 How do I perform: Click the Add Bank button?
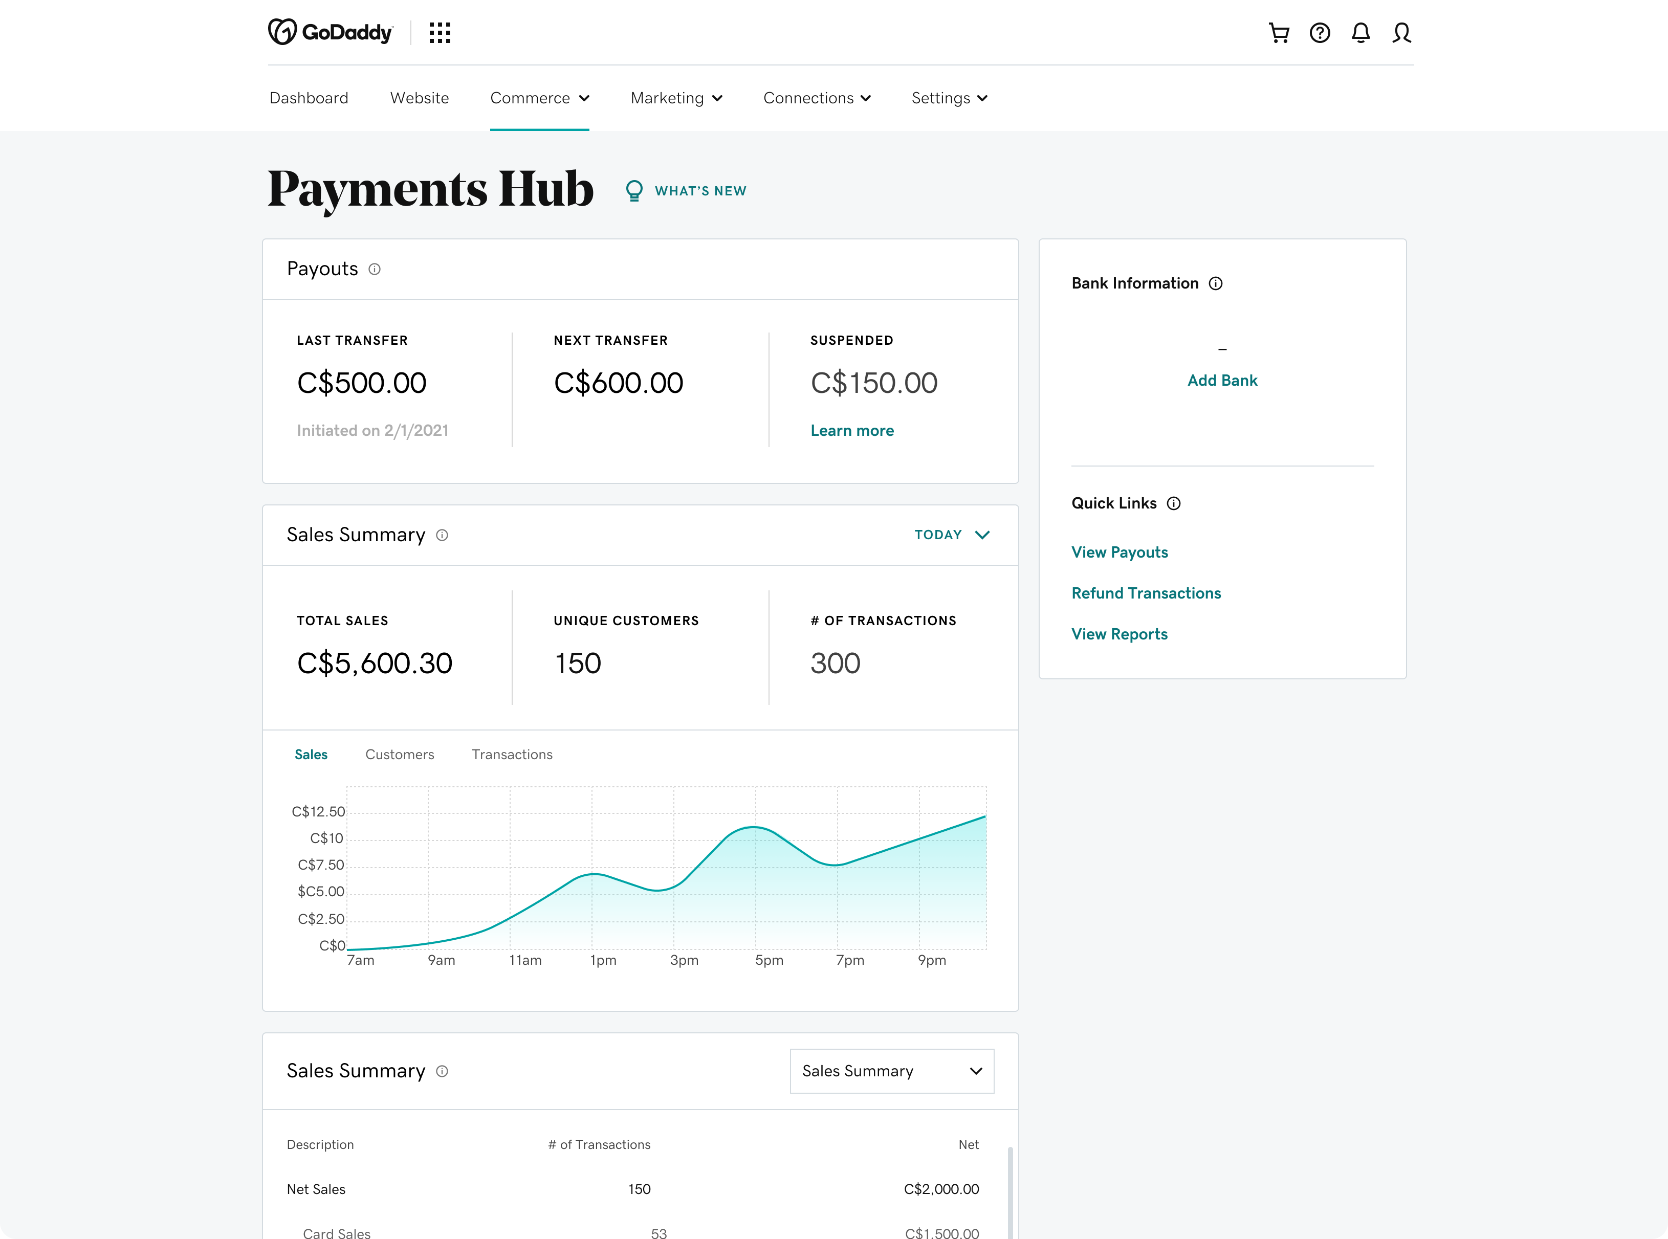pyautogui.click(x=1222, y=380)
